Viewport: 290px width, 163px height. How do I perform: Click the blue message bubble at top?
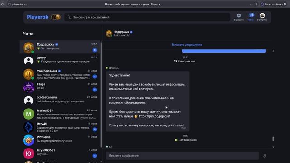tap(223, 51)
